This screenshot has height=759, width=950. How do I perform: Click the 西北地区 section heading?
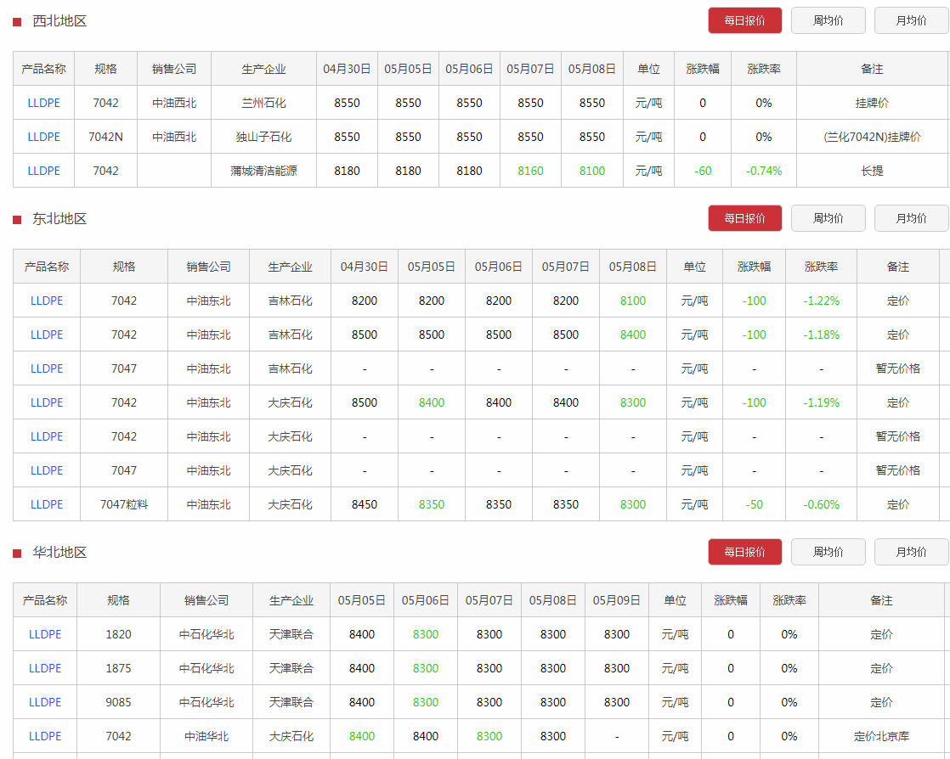click(59, 21)
